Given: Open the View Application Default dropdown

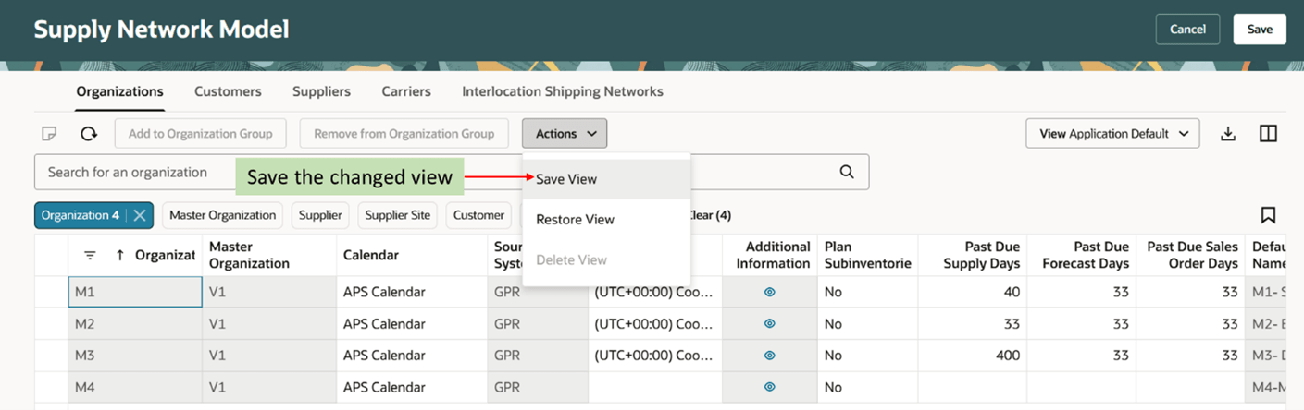Looking at the screenshot, I should coord(1112,134).
